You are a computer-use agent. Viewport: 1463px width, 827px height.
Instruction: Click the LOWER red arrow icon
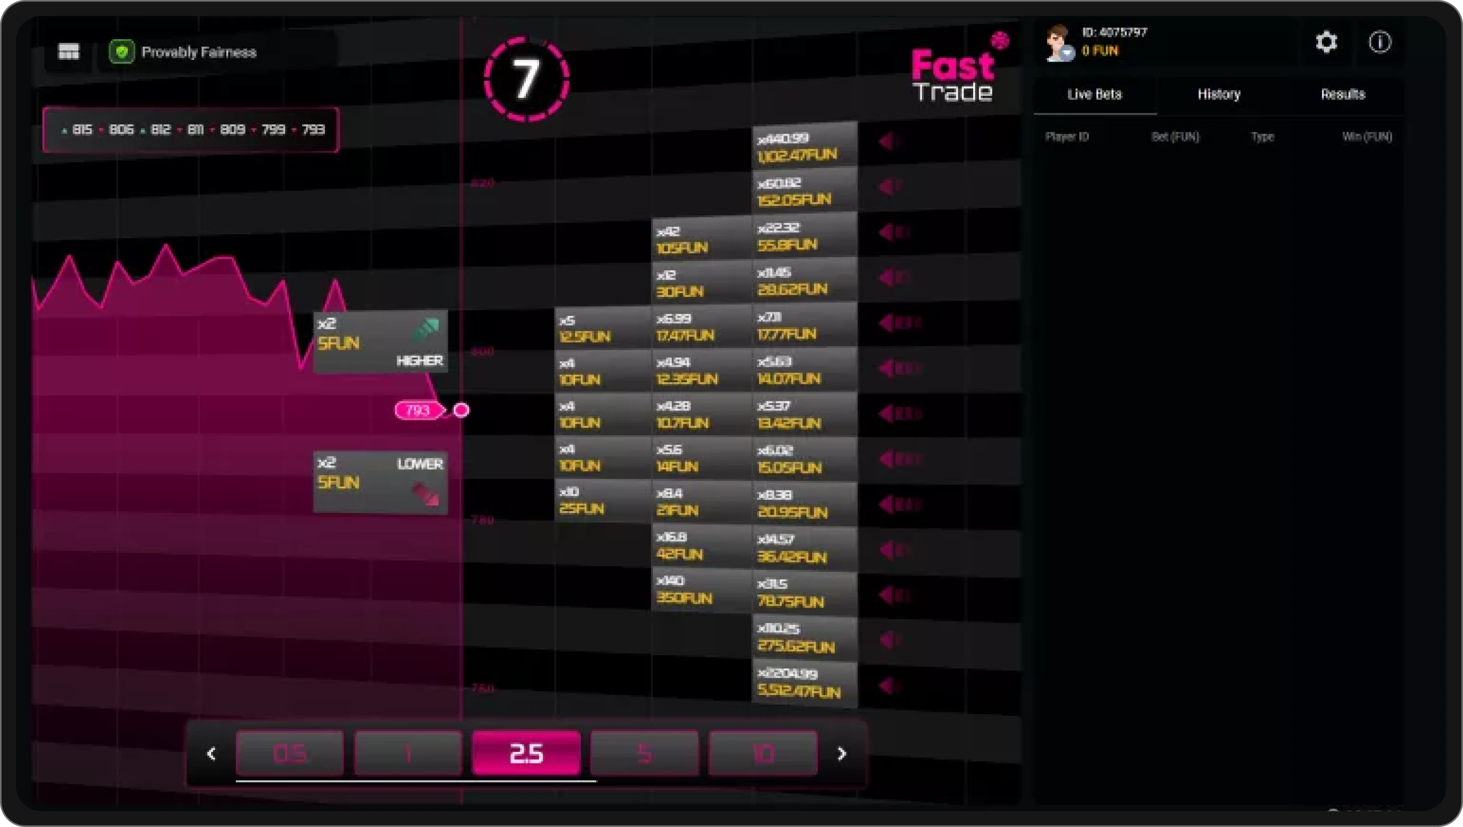point(426,493)
